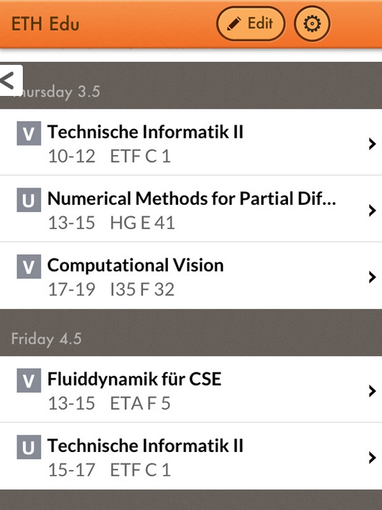The width and height of the screenshot is (382, 510).
Task: Open Friday Technische Informatik II chevron
Action: (372, 458)
